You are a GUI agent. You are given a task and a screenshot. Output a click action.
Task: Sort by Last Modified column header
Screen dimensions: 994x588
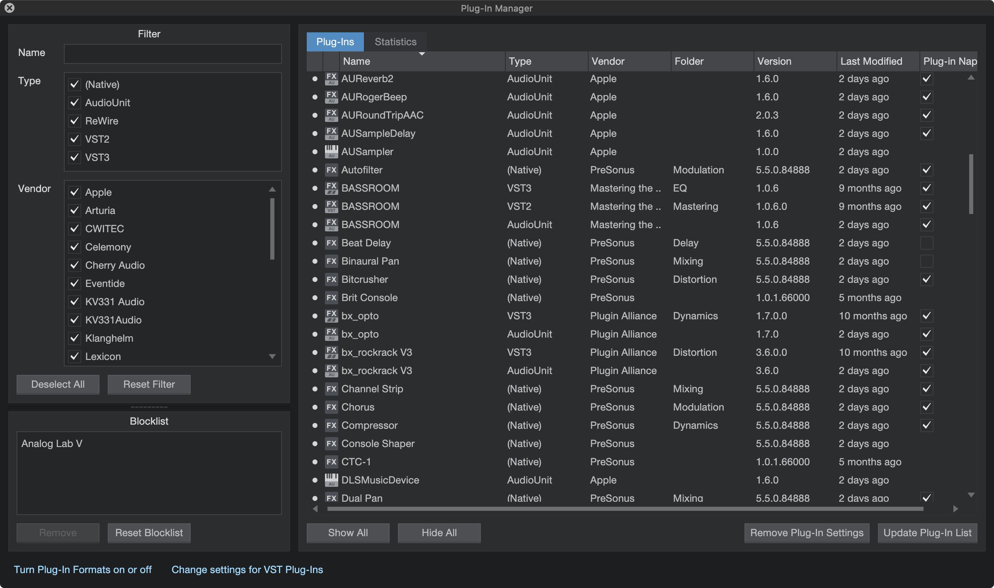tap(878, 61)
